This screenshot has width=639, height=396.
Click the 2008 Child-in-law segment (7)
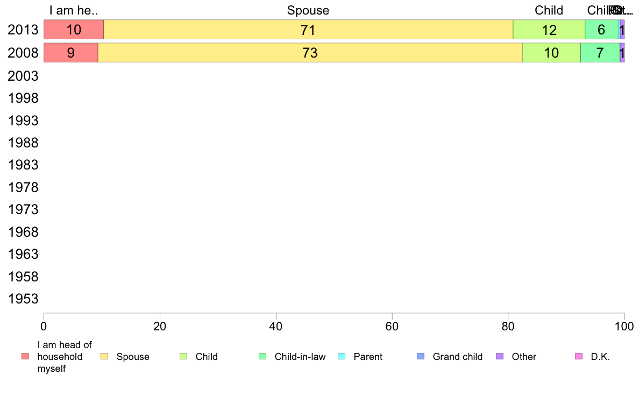[x=600, y=53]
